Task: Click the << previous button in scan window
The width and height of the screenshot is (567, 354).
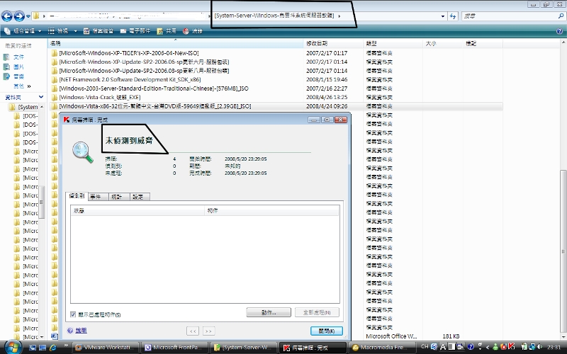Action: click(193, 331)
